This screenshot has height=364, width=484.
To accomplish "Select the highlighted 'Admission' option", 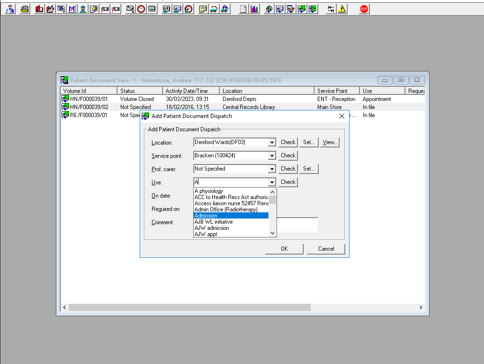I will [x=231, y=216].
